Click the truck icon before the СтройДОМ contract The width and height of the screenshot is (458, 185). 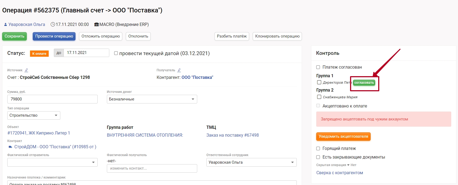pyautogui.click(x=10, y=147)
